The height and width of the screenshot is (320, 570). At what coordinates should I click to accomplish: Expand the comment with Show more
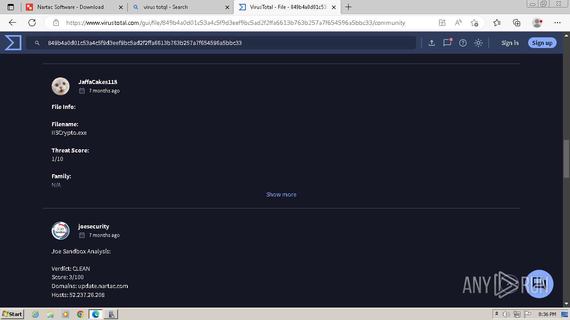281,194
